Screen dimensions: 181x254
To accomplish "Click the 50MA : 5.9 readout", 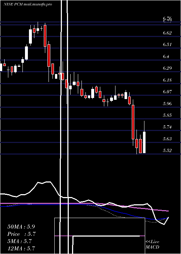I will pyautogui.click(x=21, y=227).
